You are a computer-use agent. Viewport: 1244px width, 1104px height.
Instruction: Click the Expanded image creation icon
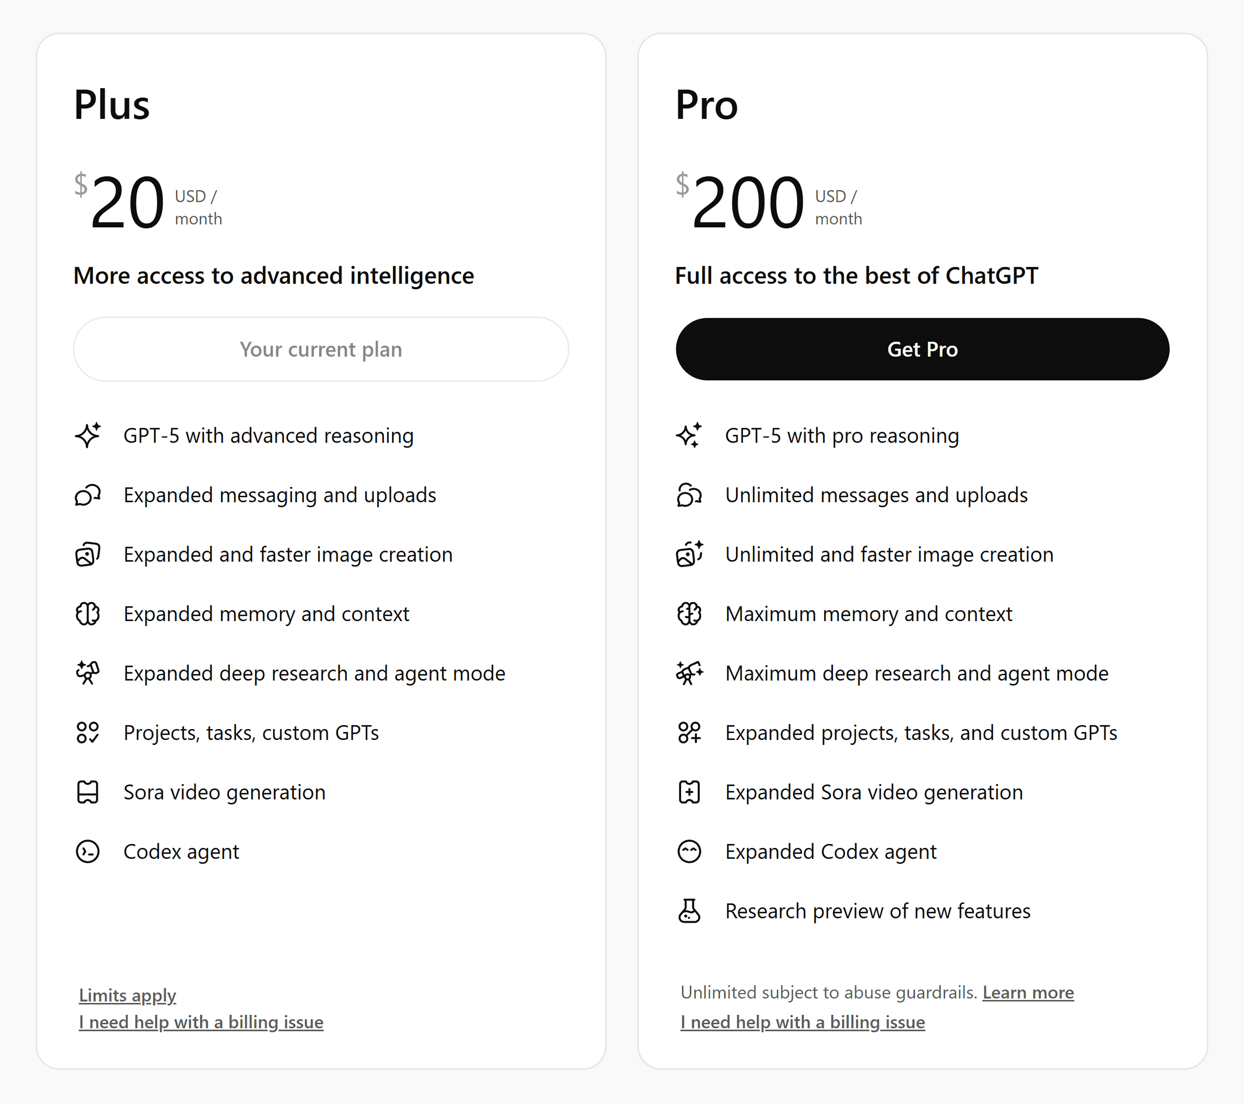coord(88,554)
